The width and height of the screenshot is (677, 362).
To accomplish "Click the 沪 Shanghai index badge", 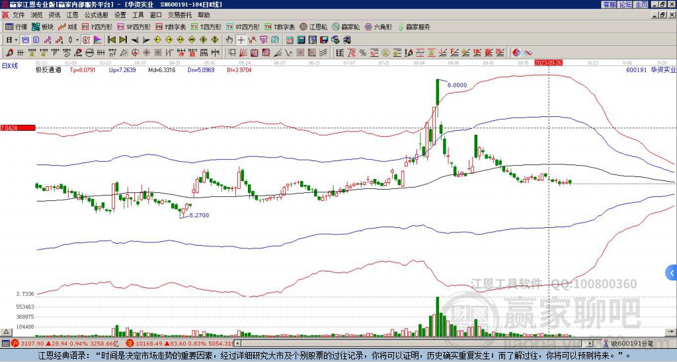I will pyautogui.click(x=15, y=344).
